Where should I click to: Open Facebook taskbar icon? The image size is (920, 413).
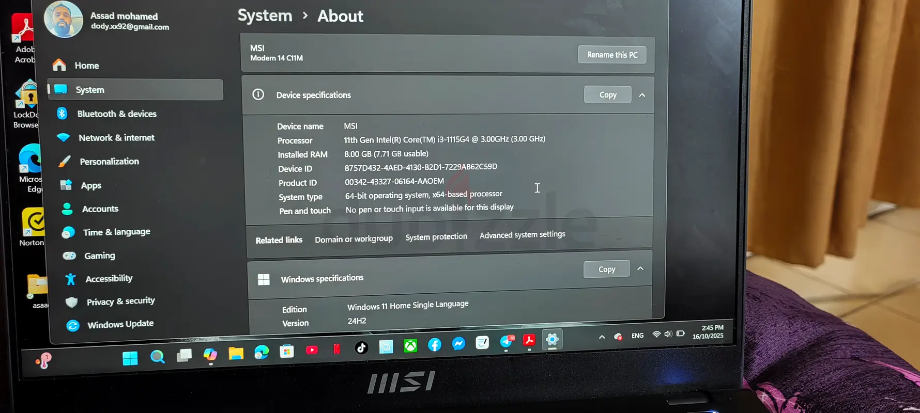[x=435, y=345]
